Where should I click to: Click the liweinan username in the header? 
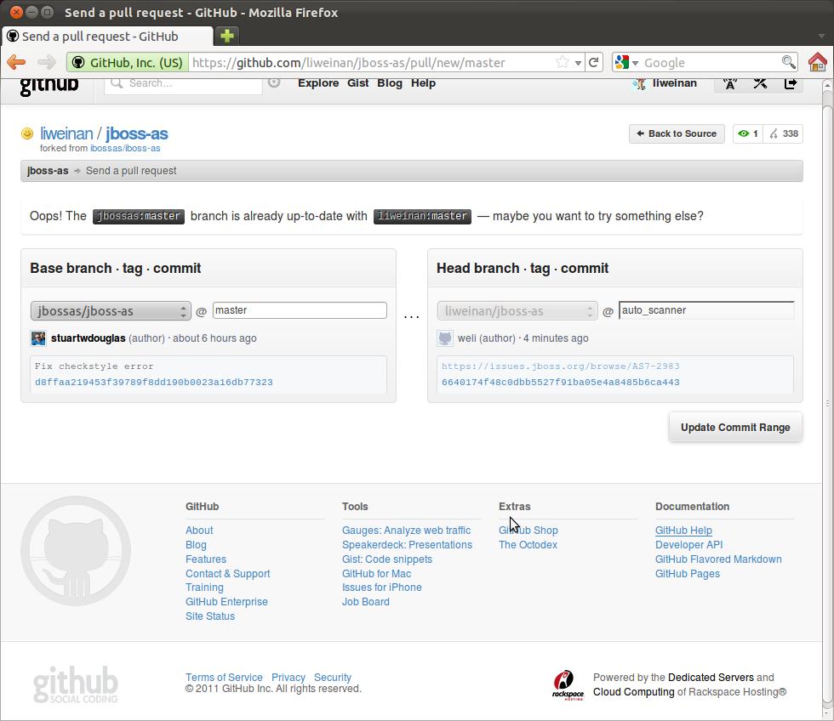point(674,82)
